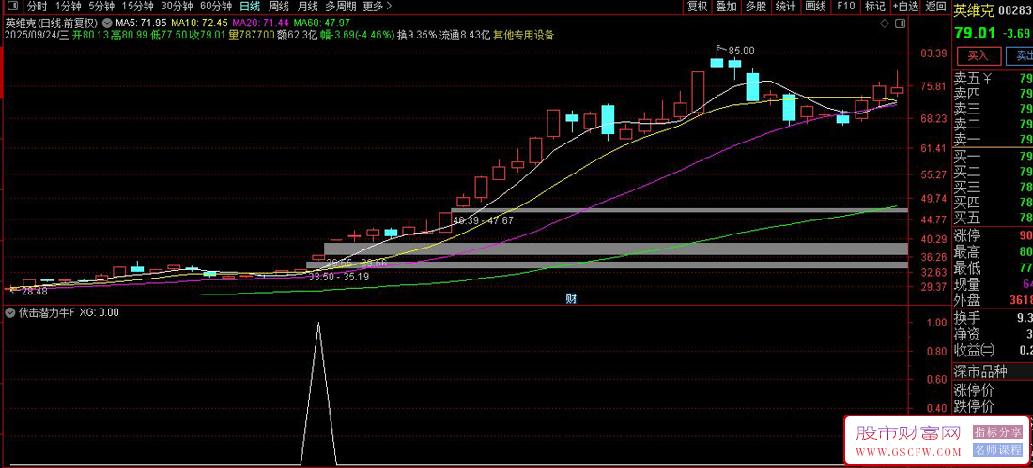Select the 15分钟 period tab

[x=137, y=7]
